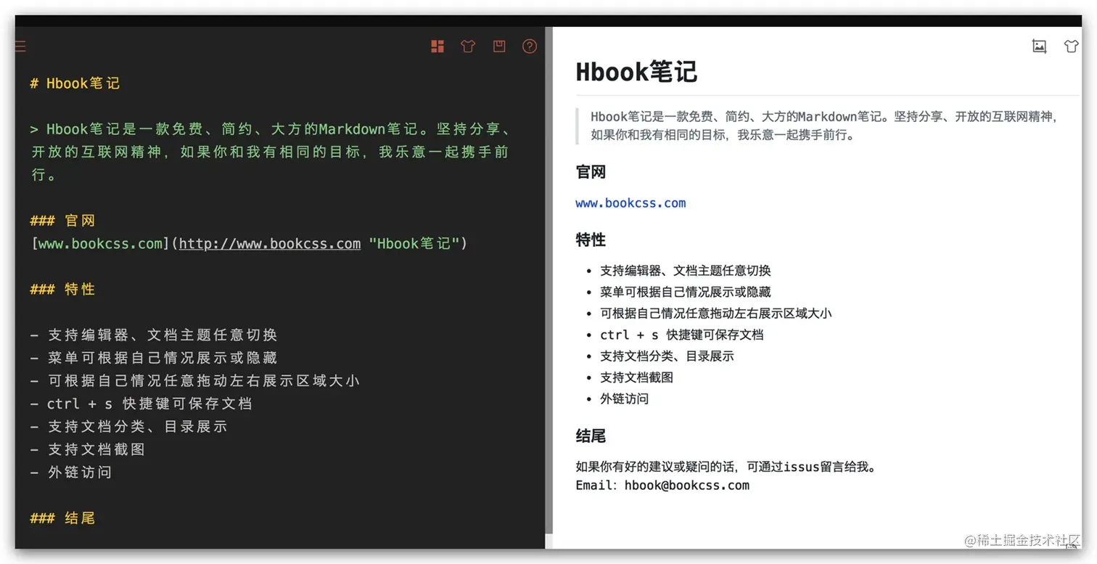Click the "### 特性" line in editor
The image size is (1097, 564).
pos(62,290)
